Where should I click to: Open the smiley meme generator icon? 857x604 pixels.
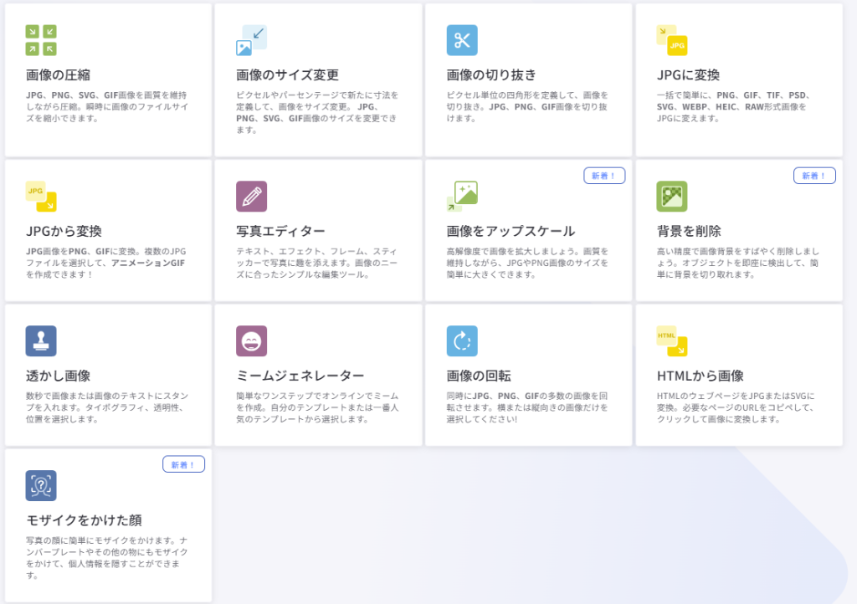point(251,341)
